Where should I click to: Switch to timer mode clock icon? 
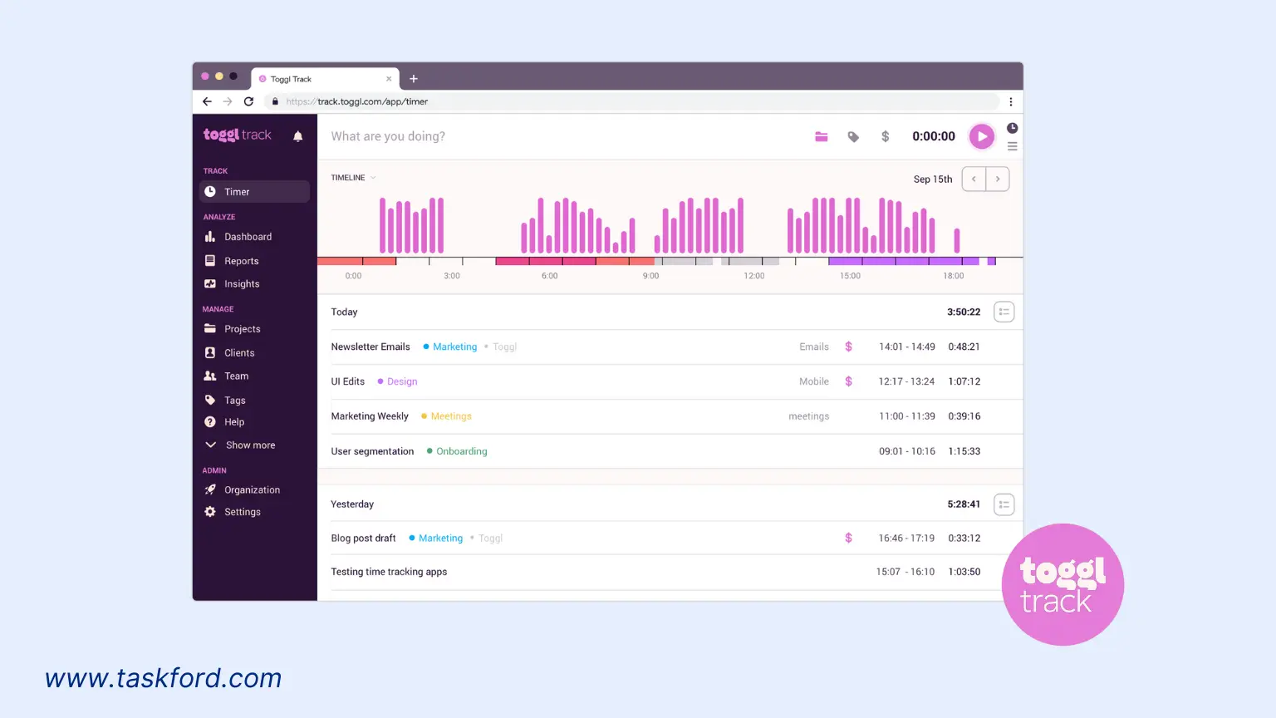tap(1012, 128)
